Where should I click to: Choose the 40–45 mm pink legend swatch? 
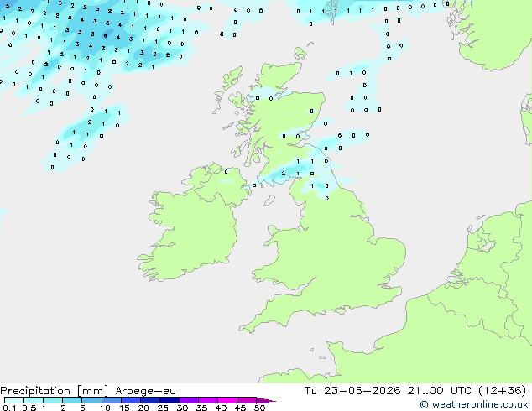click(227, 400)
